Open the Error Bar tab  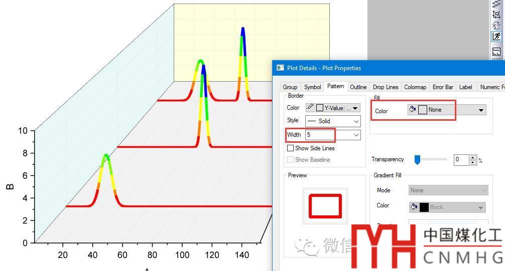(443, 87)
